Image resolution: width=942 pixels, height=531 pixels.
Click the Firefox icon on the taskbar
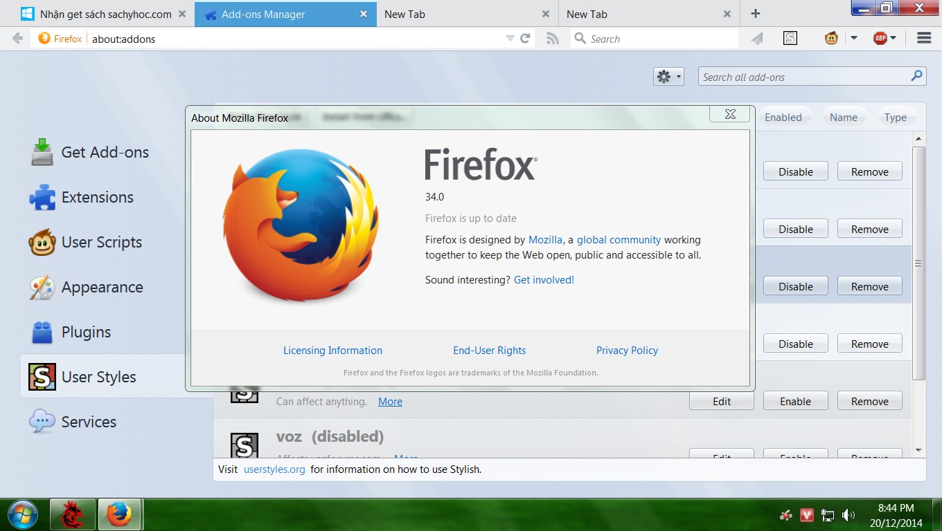click(x=119, y=514)
